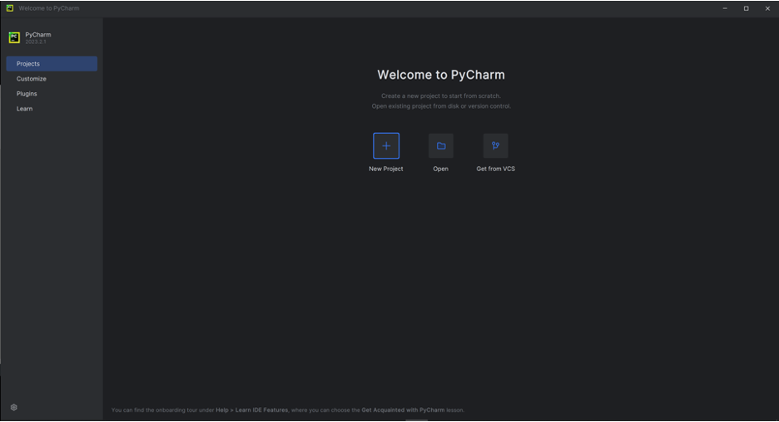Viewport: 779px width, 422px height.
Task: Minimize the PyCharm window
Action: coord(725,8)
